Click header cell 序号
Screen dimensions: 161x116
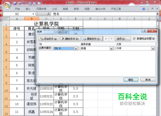[17, 29]
